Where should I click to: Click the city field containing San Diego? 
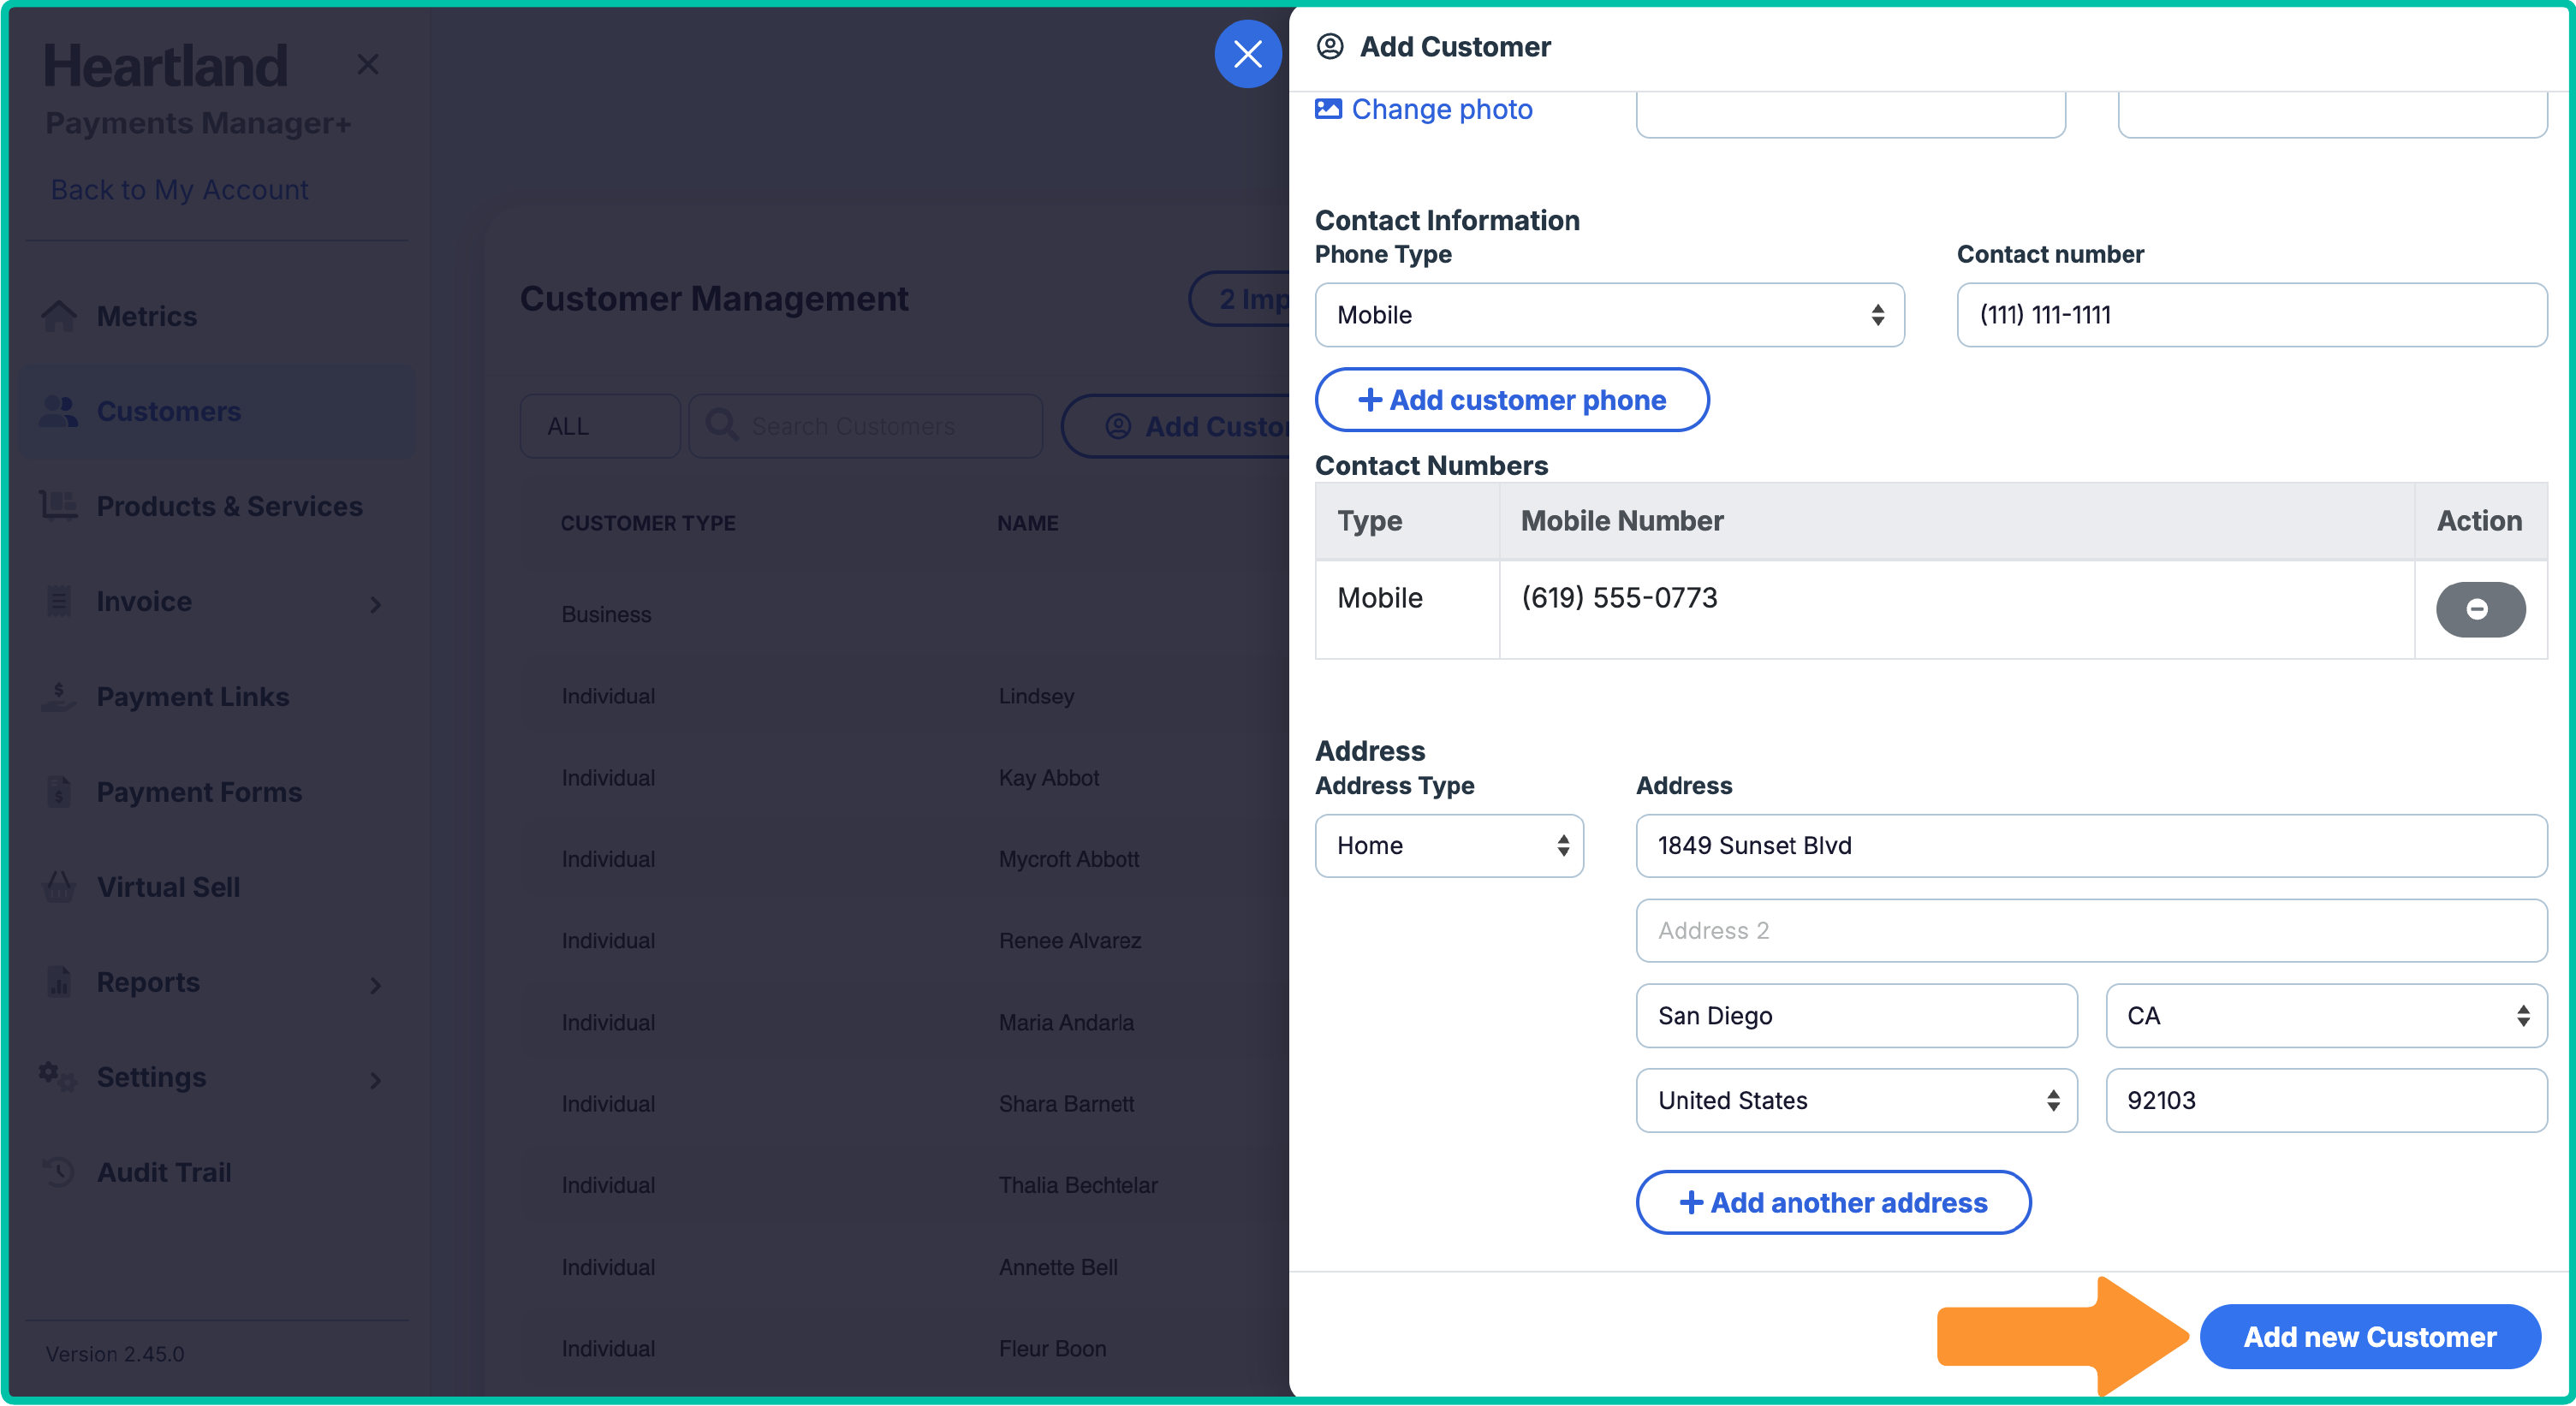[1856, 1015]
